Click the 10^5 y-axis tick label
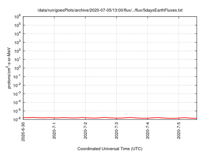 click(17, 25)
